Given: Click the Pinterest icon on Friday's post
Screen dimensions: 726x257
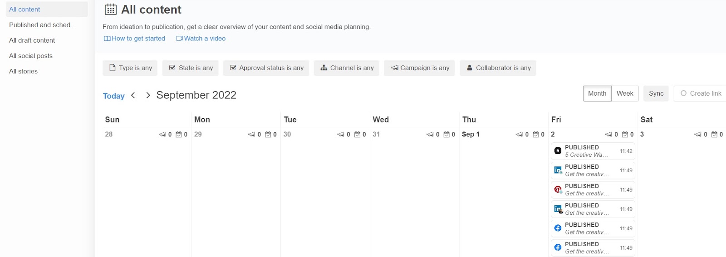Looking at the screenshot, I should pos(558,189).
